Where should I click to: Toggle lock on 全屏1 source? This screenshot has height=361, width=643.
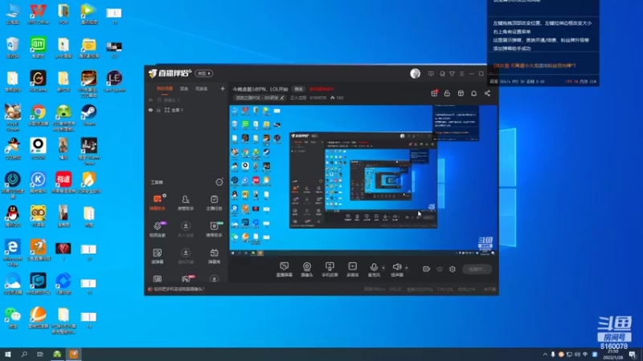(x=158, y=110)
